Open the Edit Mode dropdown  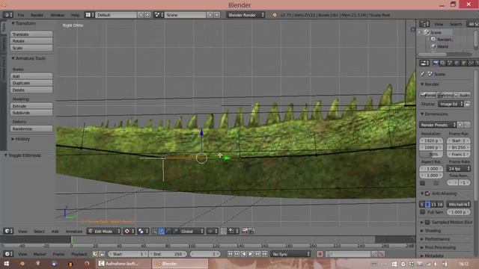(104, 231)
